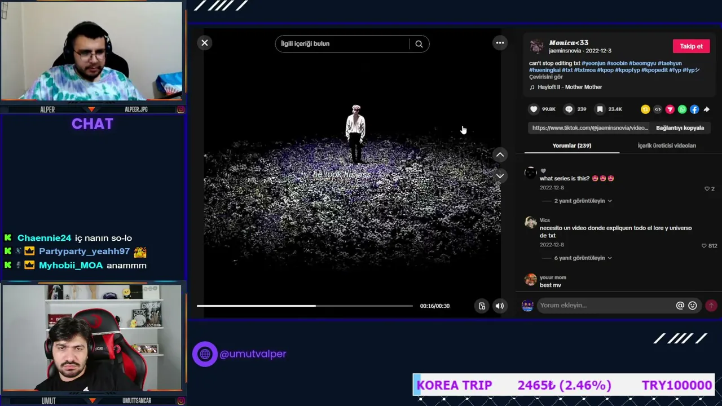Viewport: 722px width, 406px height.
Task: Click Çevirisini gör to see translation
Action: [546, 77]
